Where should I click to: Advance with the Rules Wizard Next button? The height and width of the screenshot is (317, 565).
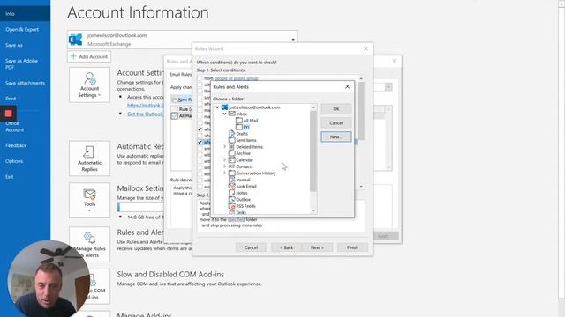point(317,247)
